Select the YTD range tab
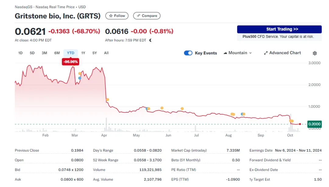 click(71, 53)
